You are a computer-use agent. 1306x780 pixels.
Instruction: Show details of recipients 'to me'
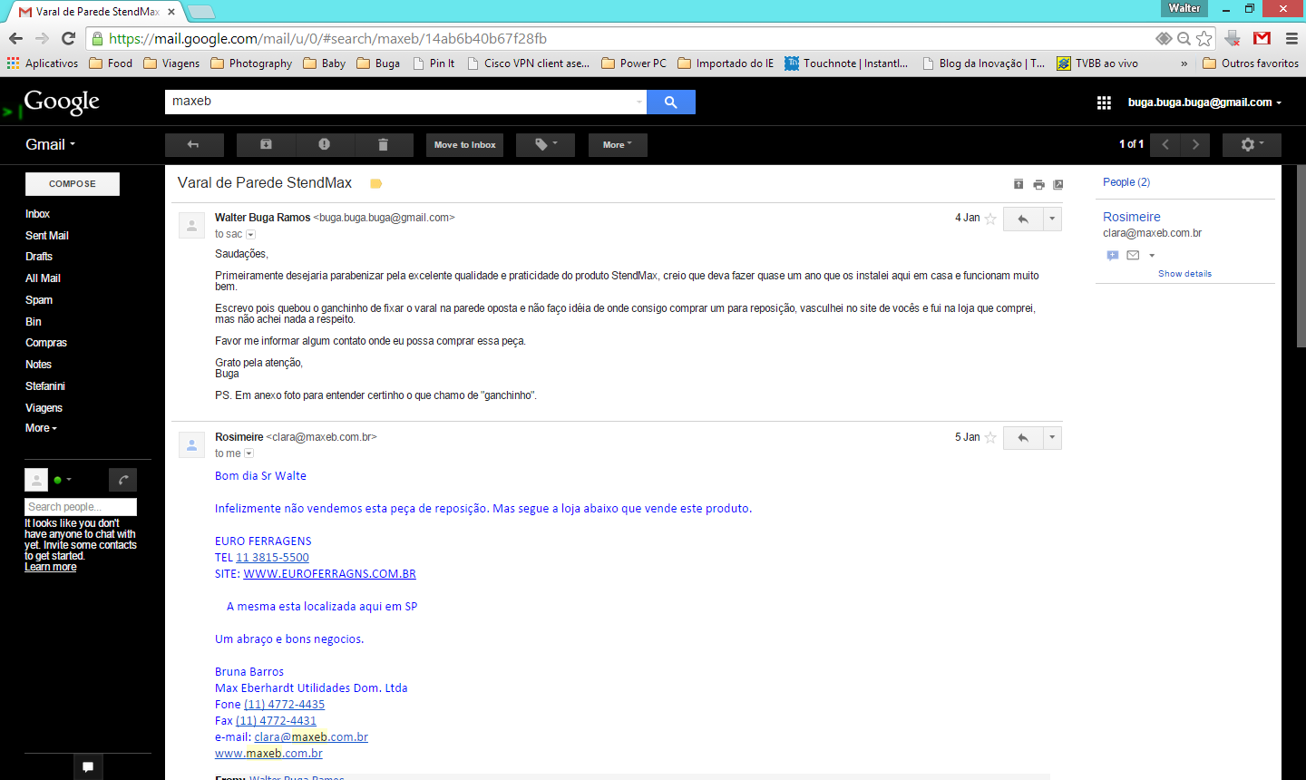[249, 454]
